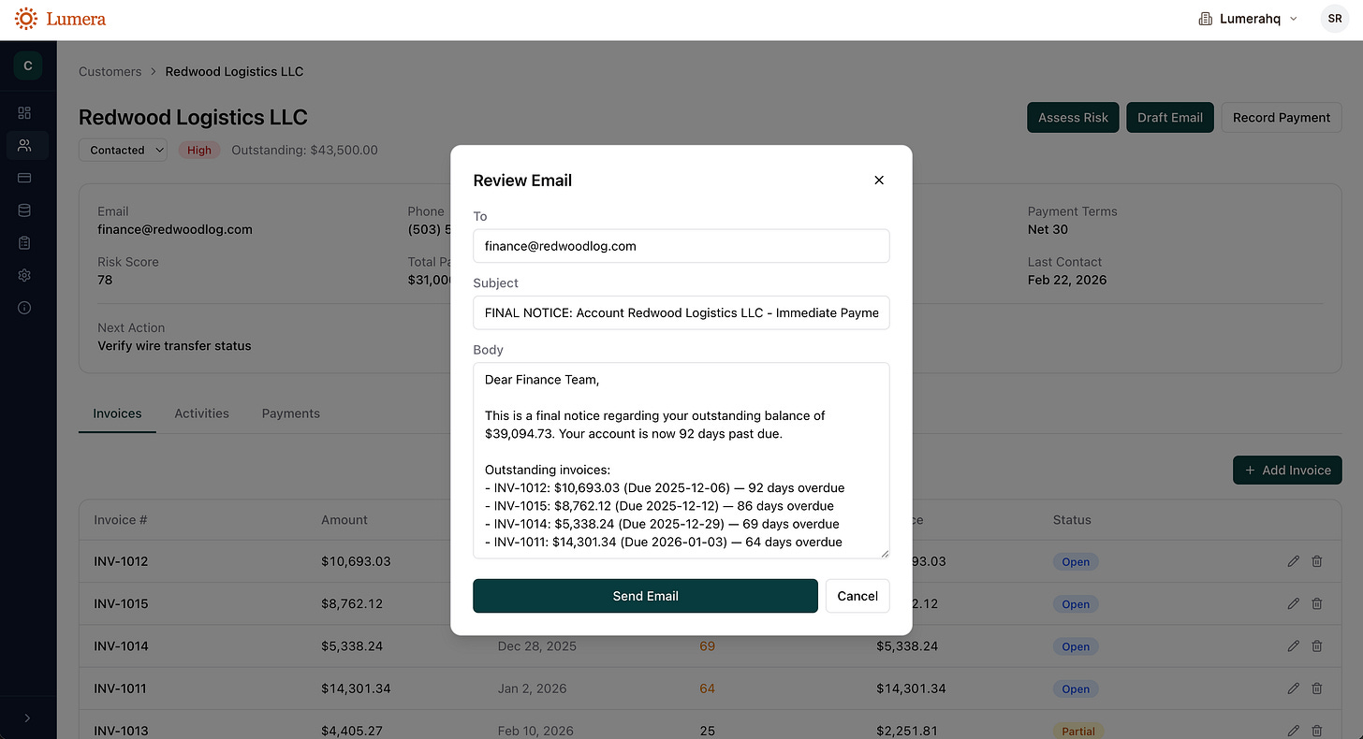Click the INV-1014 invoice number cell
The height and width of the screenshot is (739, 1363).
point(121,646)
